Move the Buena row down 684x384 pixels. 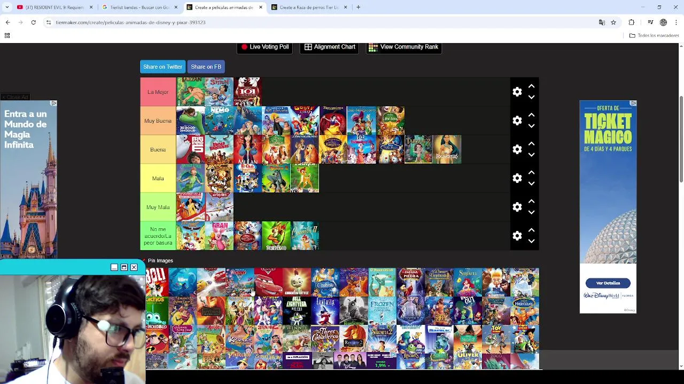pos(531,155)
